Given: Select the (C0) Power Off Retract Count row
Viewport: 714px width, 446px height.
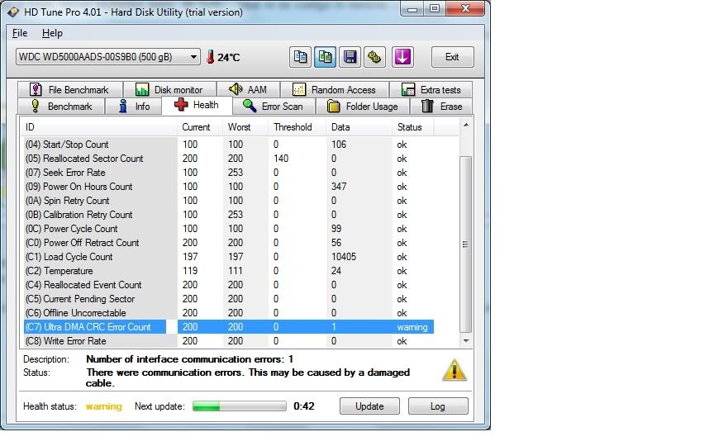Looking at the screenshot, I should pos(228,243).
